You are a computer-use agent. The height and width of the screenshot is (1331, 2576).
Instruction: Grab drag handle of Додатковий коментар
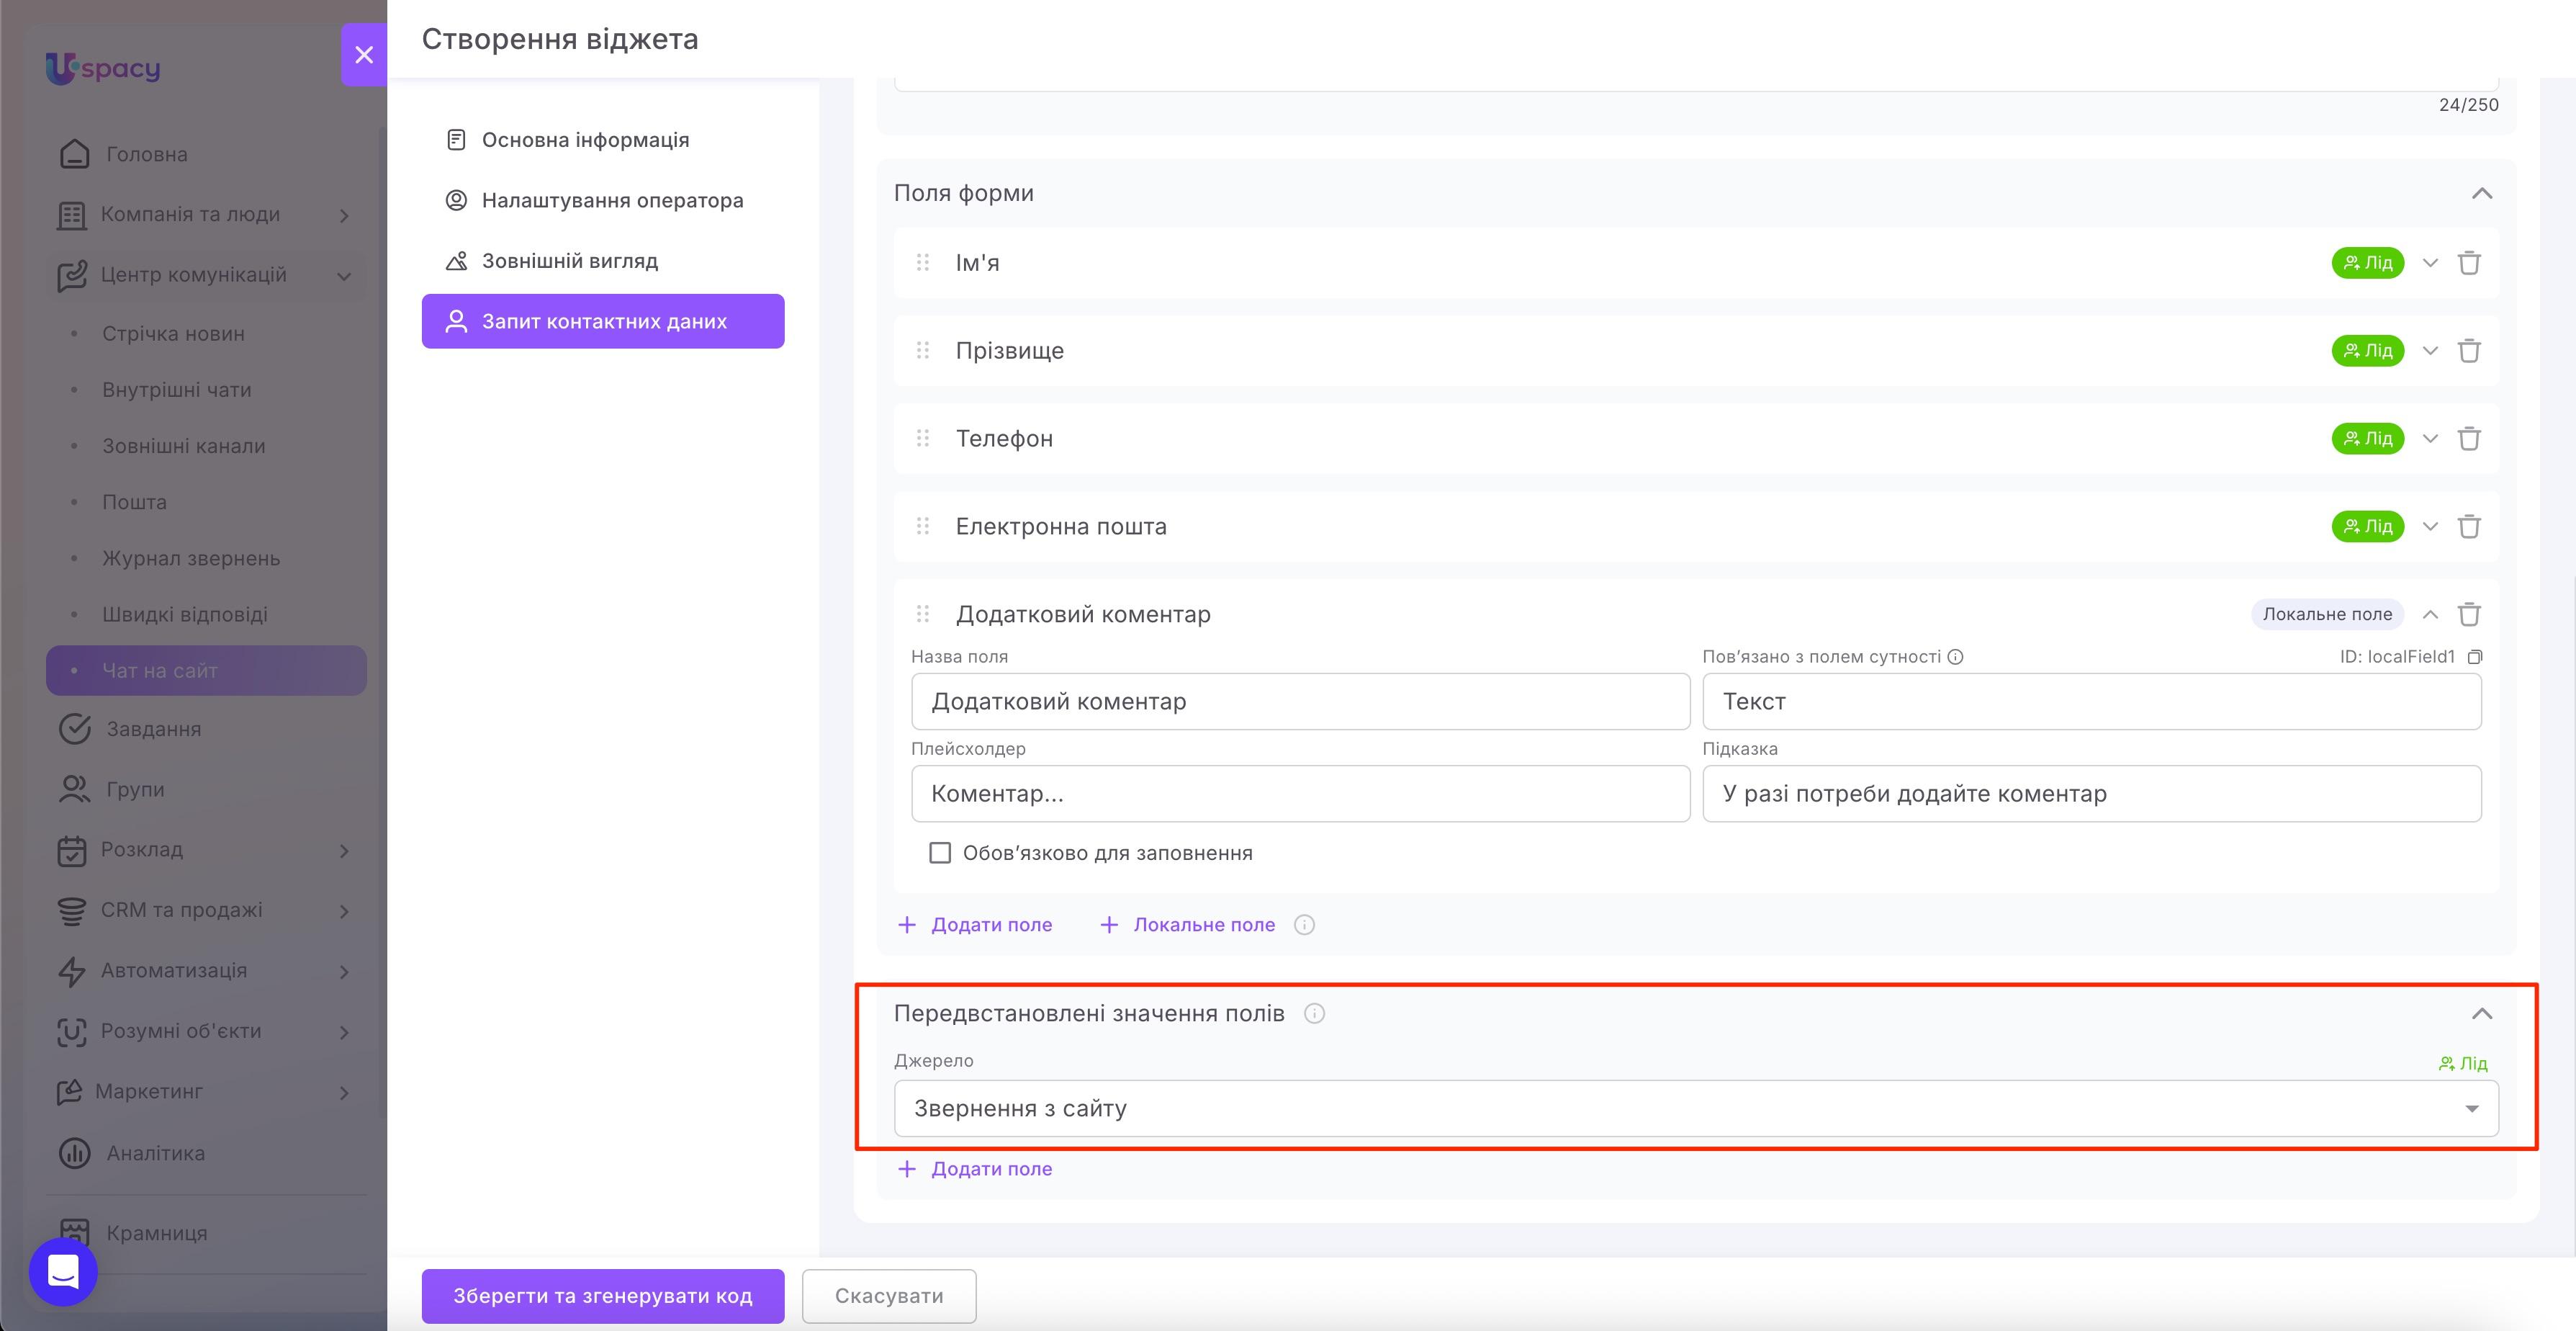pos(923,614)
